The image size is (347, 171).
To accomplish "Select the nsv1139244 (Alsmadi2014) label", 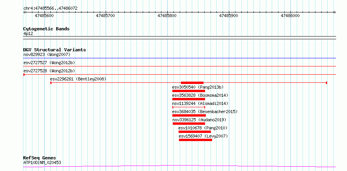I will pos(200,103).
